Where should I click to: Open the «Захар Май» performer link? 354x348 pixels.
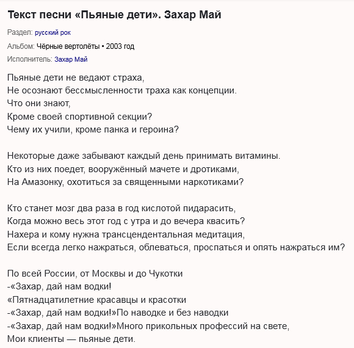click(x=71, y=59)
